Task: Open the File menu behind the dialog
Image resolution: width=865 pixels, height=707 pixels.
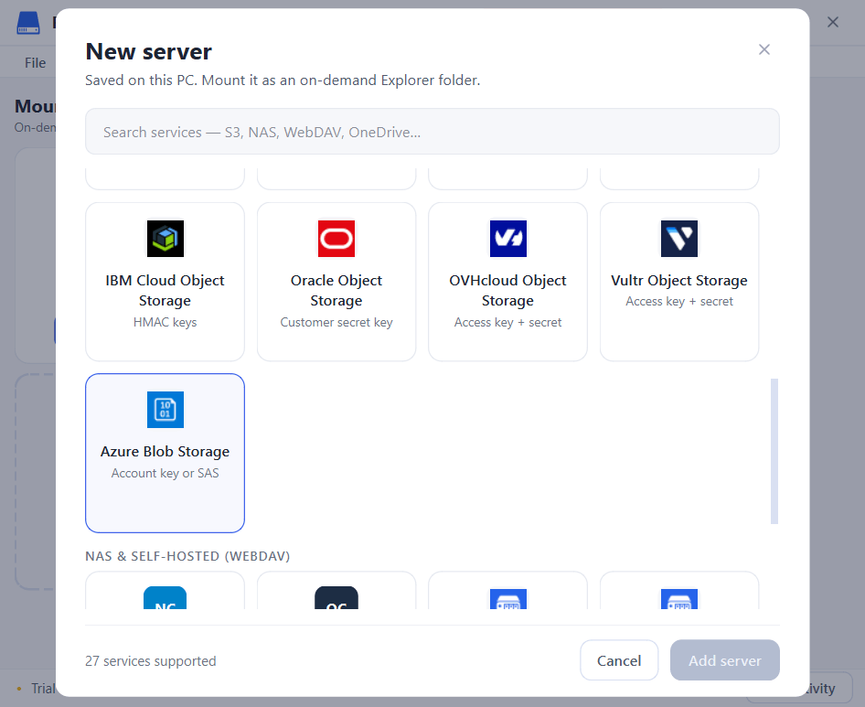Action: click(x=36, y=63)
